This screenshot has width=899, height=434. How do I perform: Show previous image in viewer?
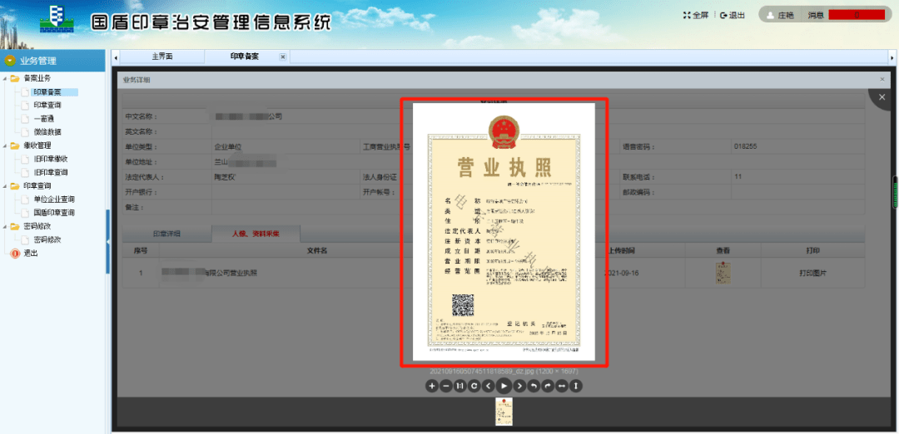pyautogui.click(x=488, y=387)
